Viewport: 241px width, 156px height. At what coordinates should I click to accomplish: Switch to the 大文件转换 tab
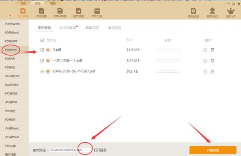tap(67, 28)
